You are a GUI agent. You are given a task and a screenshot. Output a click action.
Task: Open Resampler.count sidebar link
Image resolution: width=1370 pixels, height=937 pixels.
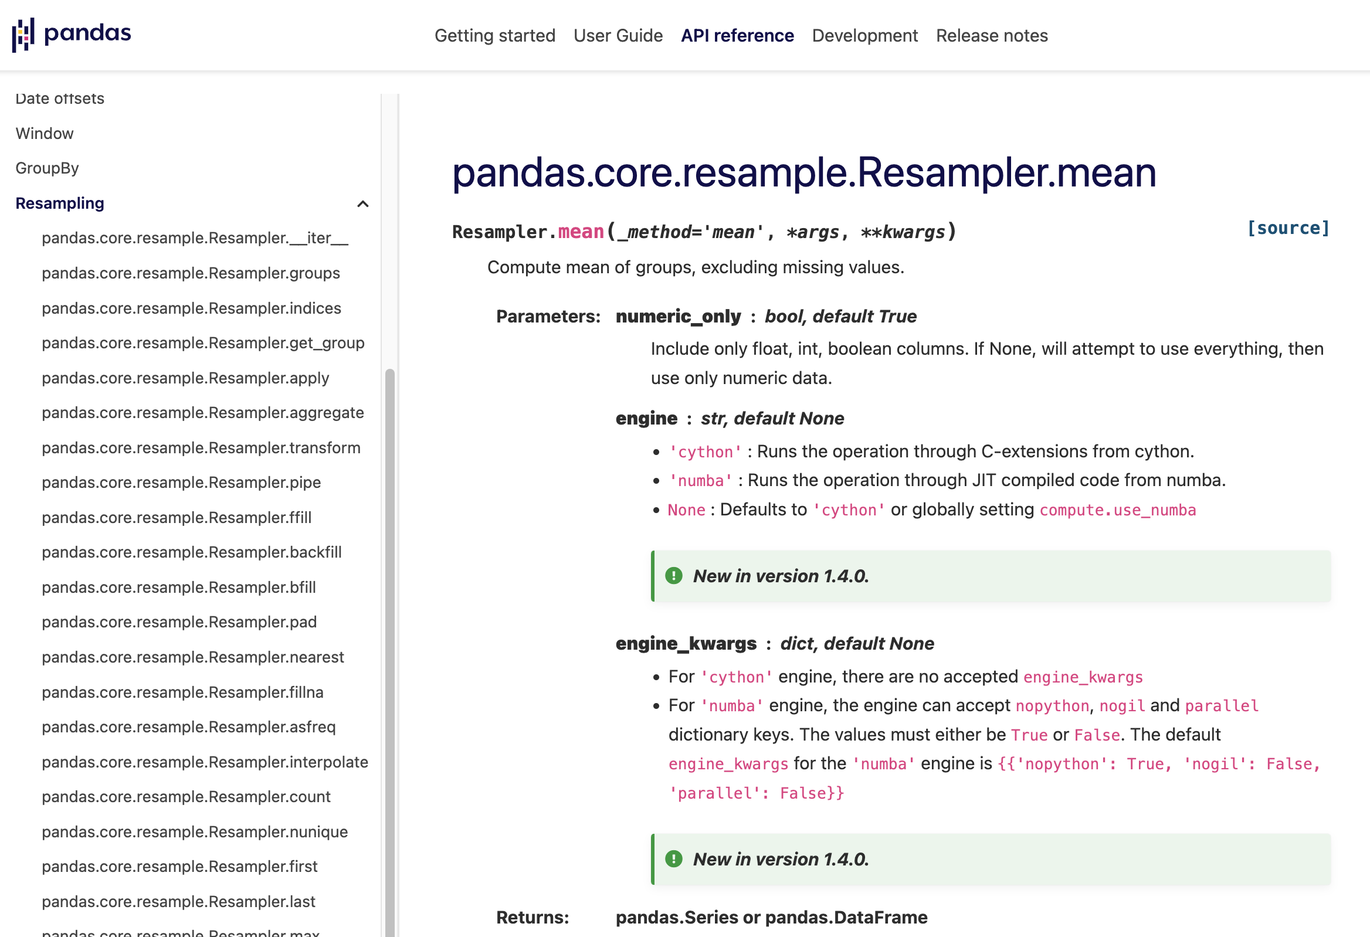(186, 797)
